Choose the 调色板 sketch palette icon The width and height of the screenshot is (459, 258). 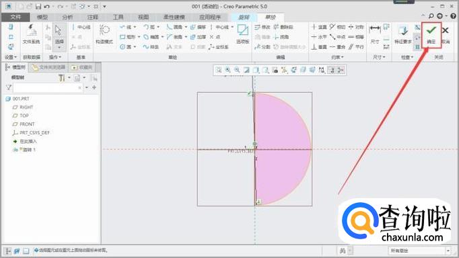(x=243, y=34)
